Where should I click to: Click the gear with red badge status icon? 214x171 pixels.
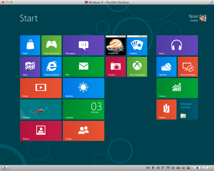[x=188, y=168]
